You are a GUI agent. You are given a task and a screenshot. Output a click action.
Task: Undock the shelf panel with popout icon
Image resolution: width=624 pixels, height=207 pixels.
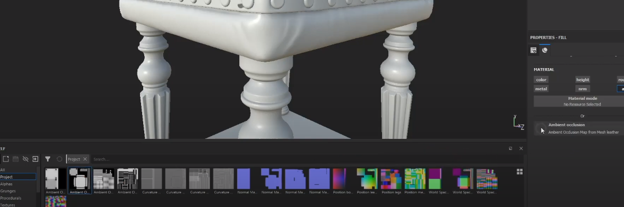pos(510,148)
